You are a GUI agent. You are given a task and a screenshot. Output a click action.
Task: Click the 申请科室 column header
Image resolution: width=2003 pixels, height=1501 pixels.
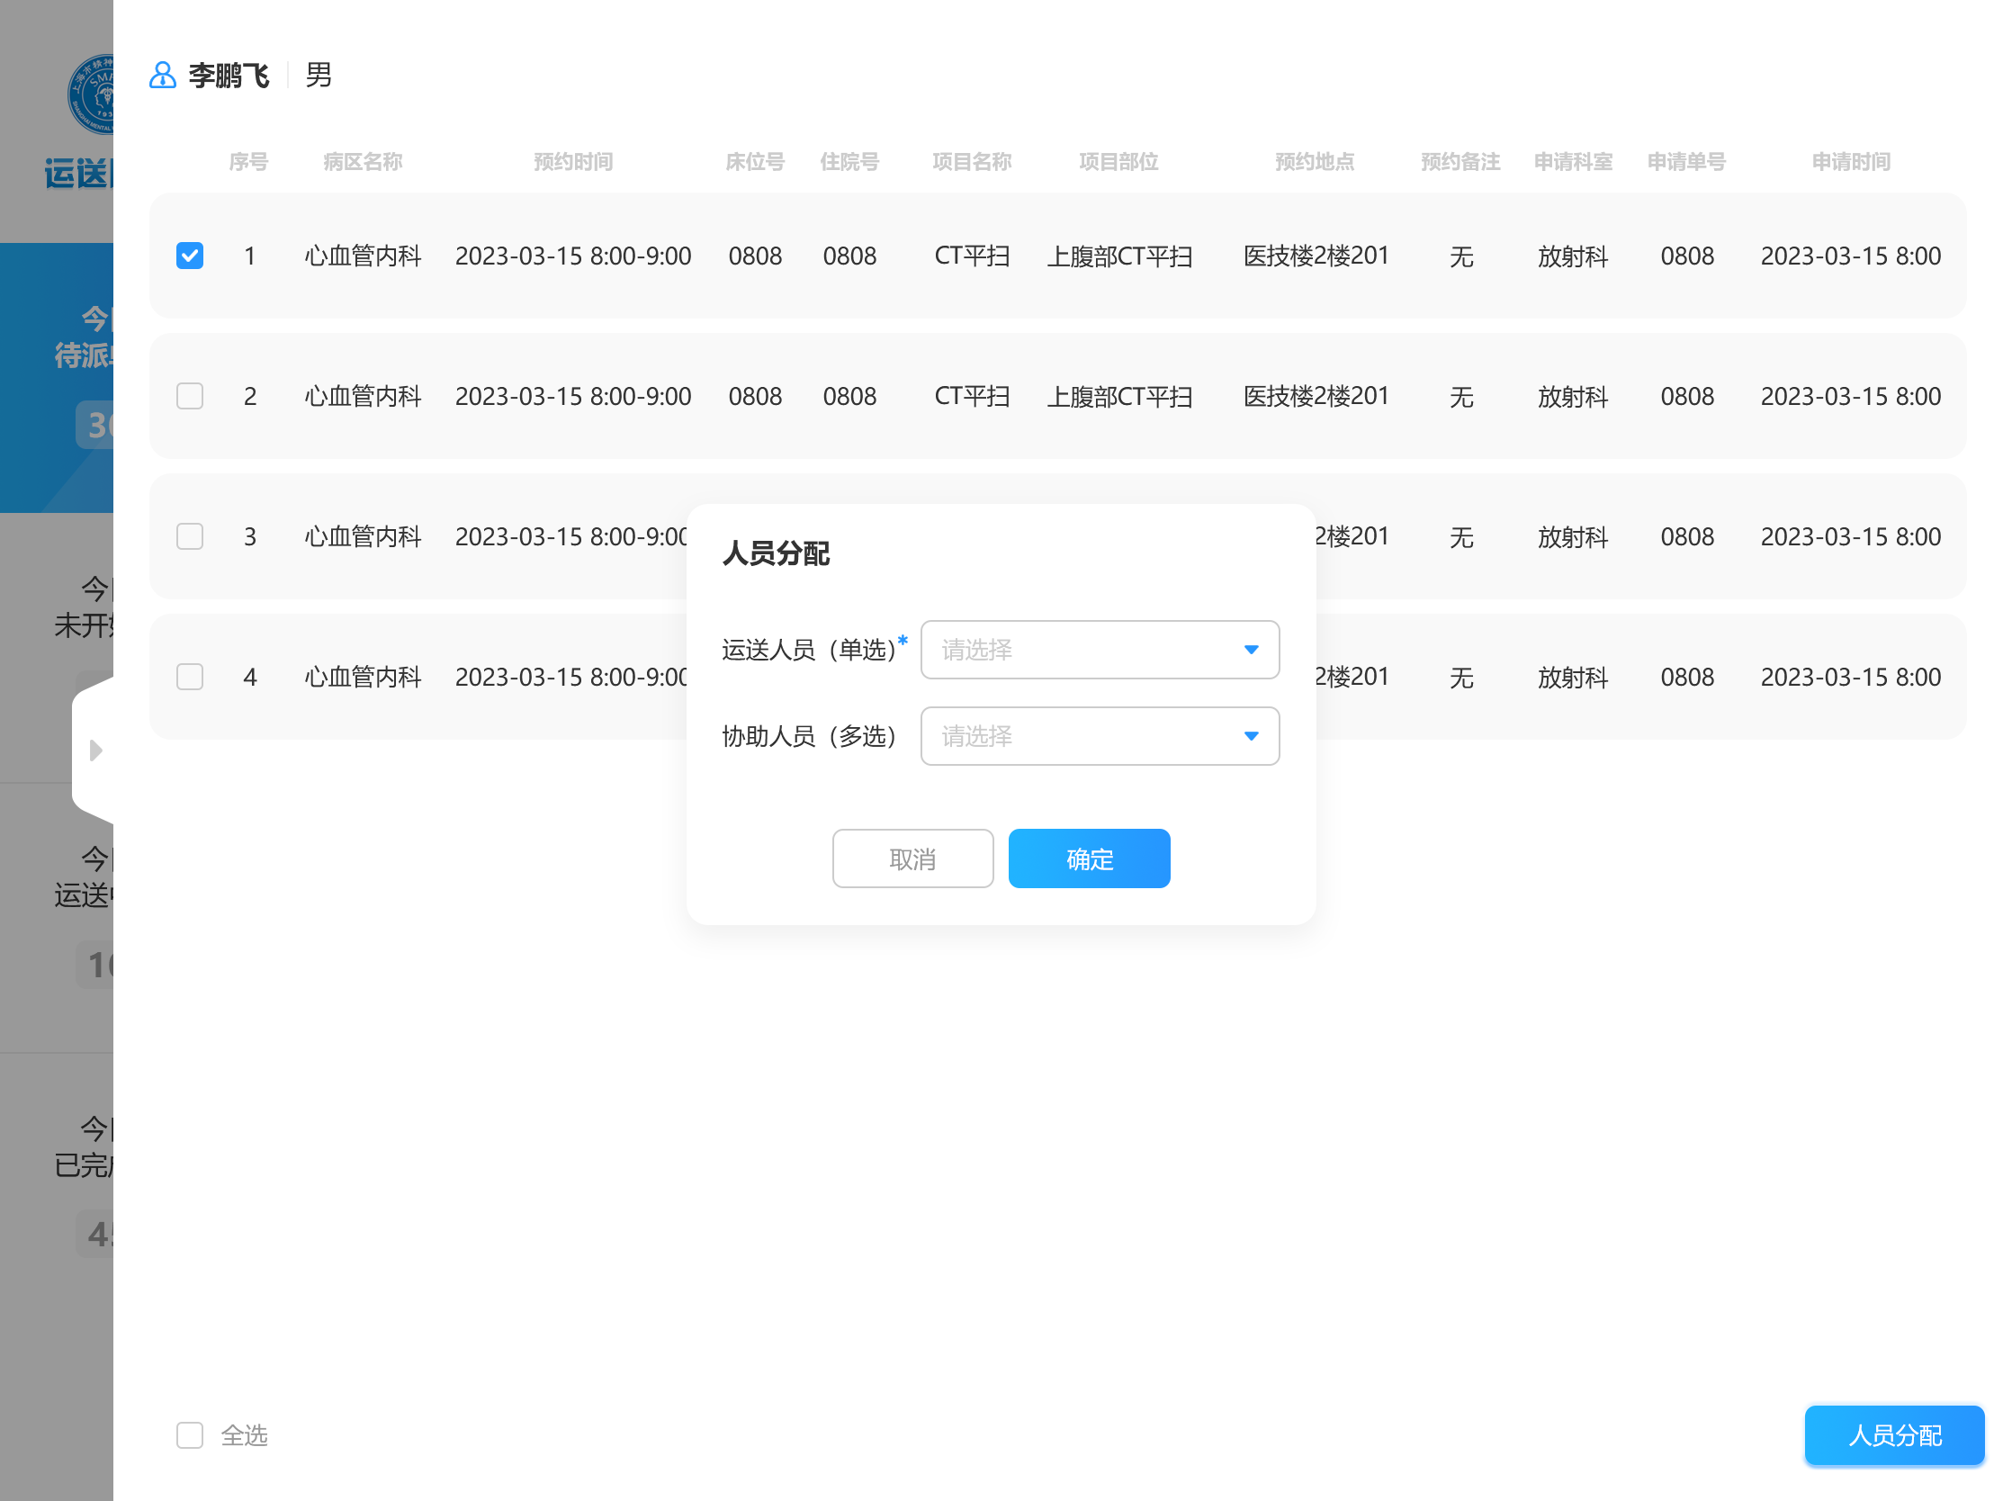[x=1573, y=162]
